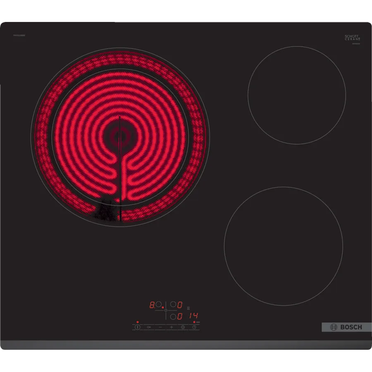Screen dimensions: 372x372
Task: Tap the red heat level 8 display
Action: (x=152, y=305)
